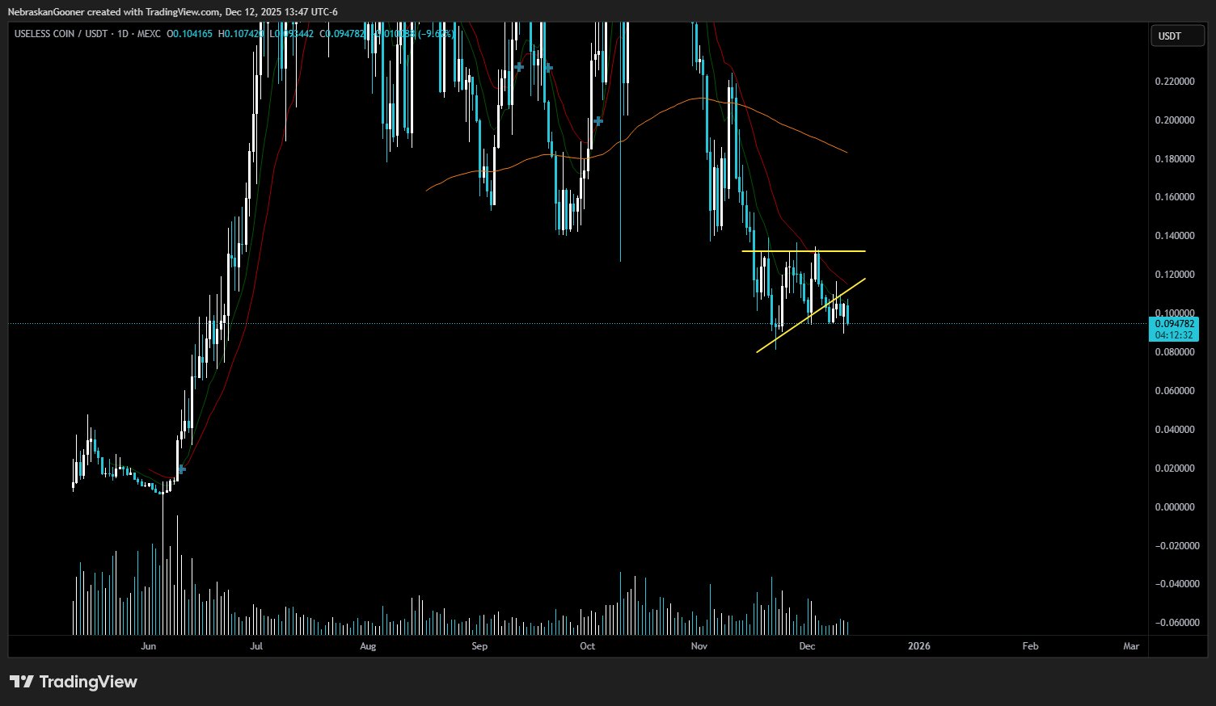Click the Mar label on the time axis
Viewport: 1216px width, 706px height.
[x=1131, y=646]
